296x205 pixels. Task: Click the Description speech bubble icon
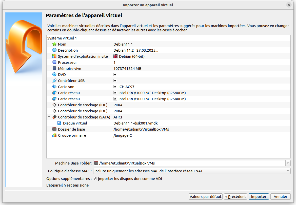[54, 50]
